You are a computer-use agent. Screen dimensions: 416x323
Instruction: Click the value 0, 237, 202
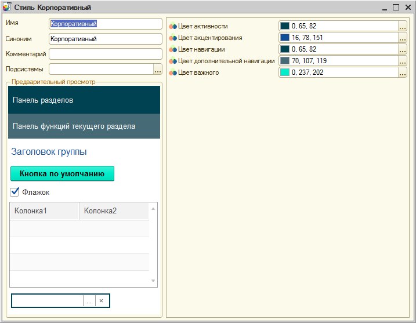click(308, 72)
